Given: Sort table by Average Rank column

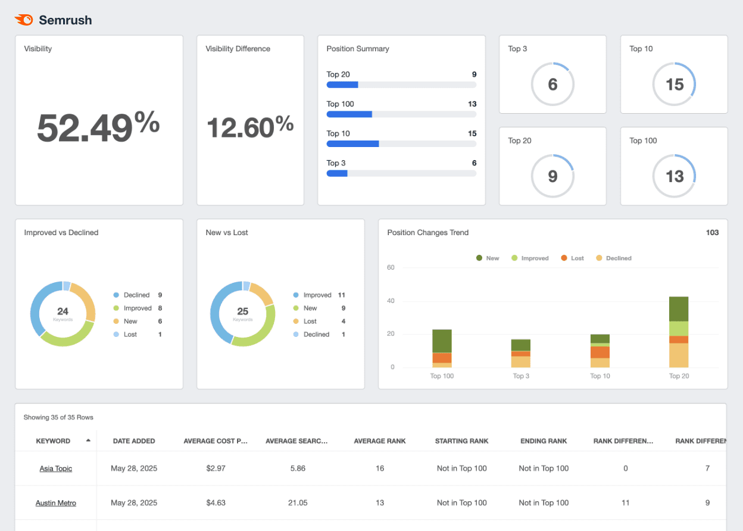Looking at the screenshot, I should (x=380, y=441).
